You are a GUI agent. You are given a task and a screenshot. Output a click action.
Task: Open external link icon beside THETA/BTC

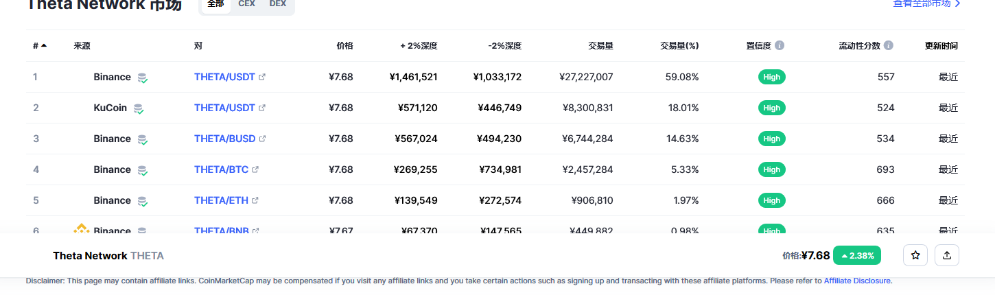[256, 169]
